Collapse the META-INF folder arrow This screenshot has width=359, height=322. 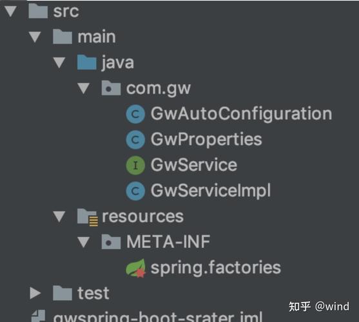click(x=84, y=242)
